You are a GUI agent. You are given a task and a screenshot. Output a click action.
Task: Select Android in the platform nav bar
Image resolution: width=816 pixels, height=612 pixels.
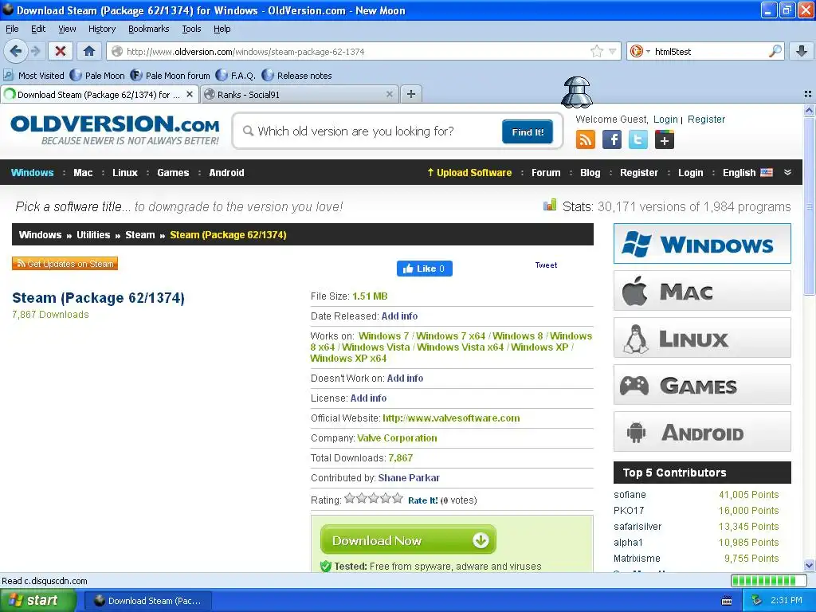[226, 173]
